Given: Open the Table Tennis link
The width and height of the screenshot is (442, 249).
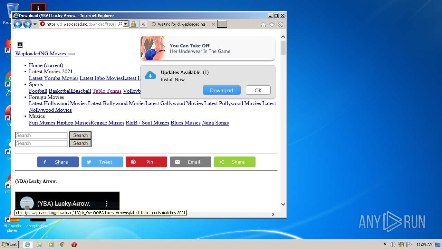Looking at the screenshot, I should click(107, 91).
